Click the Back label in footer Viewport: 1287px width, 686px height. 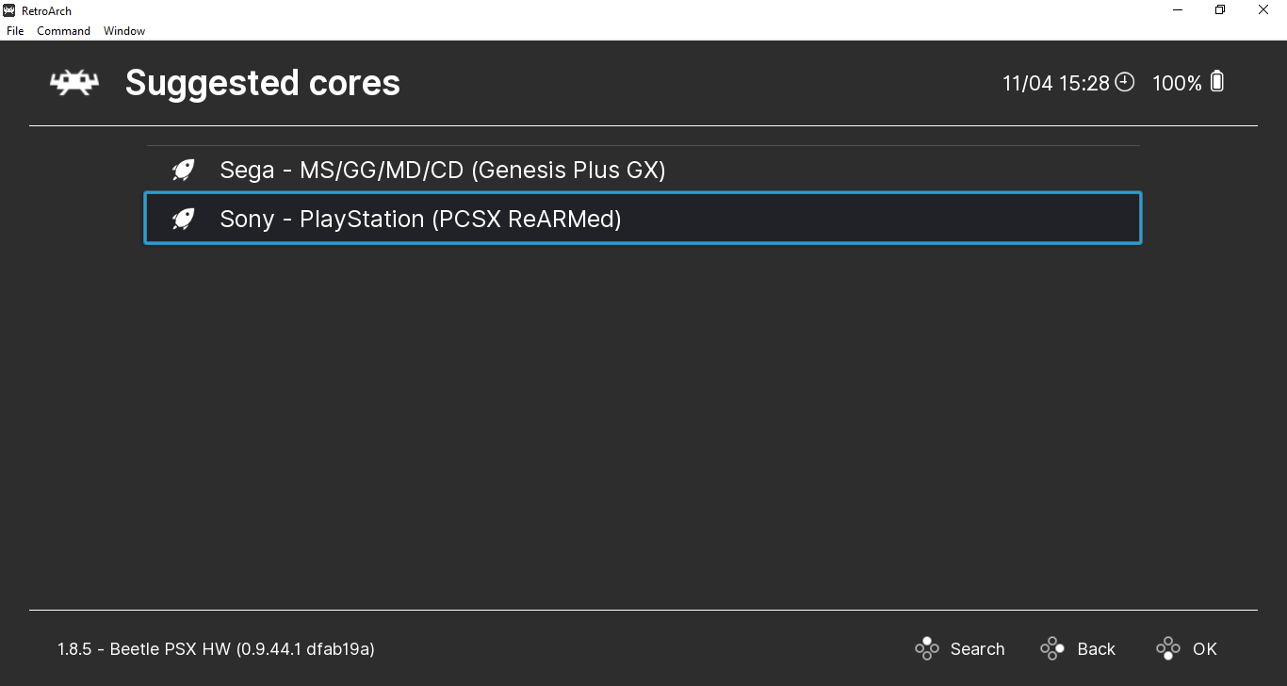tap(1096, 649)
